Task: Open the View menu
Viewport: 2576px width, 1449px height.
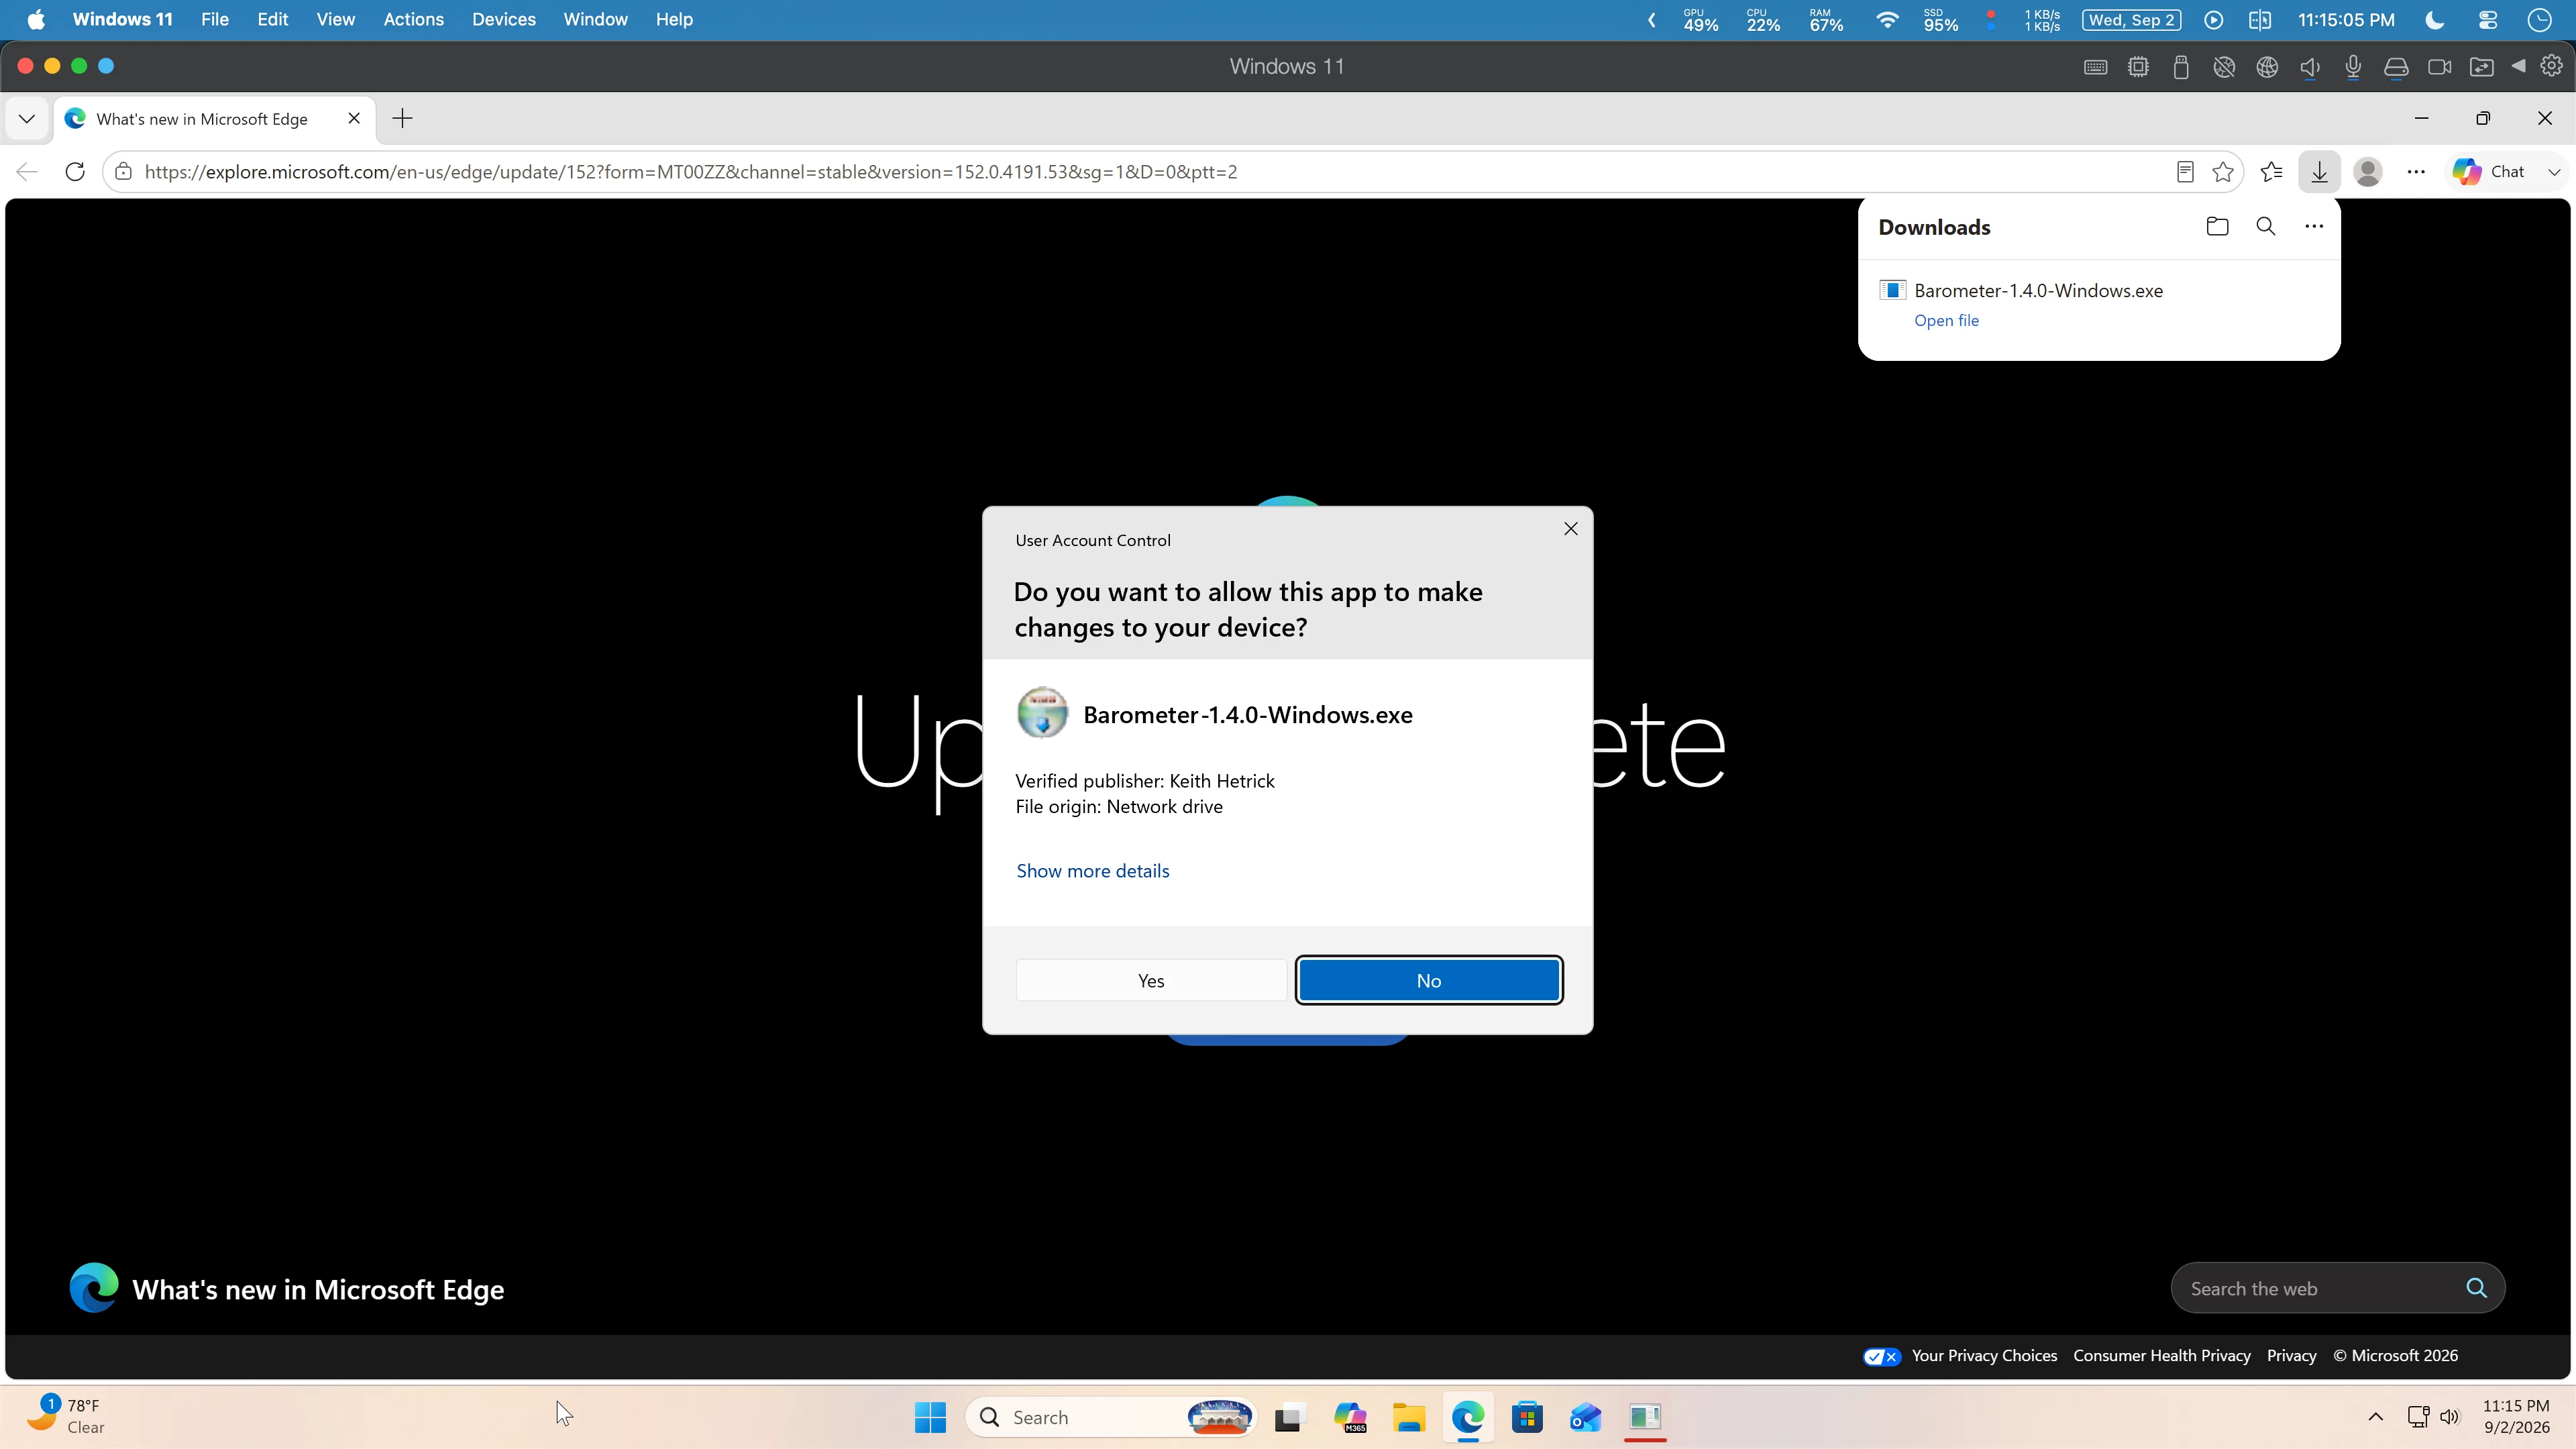Action: 335,19
